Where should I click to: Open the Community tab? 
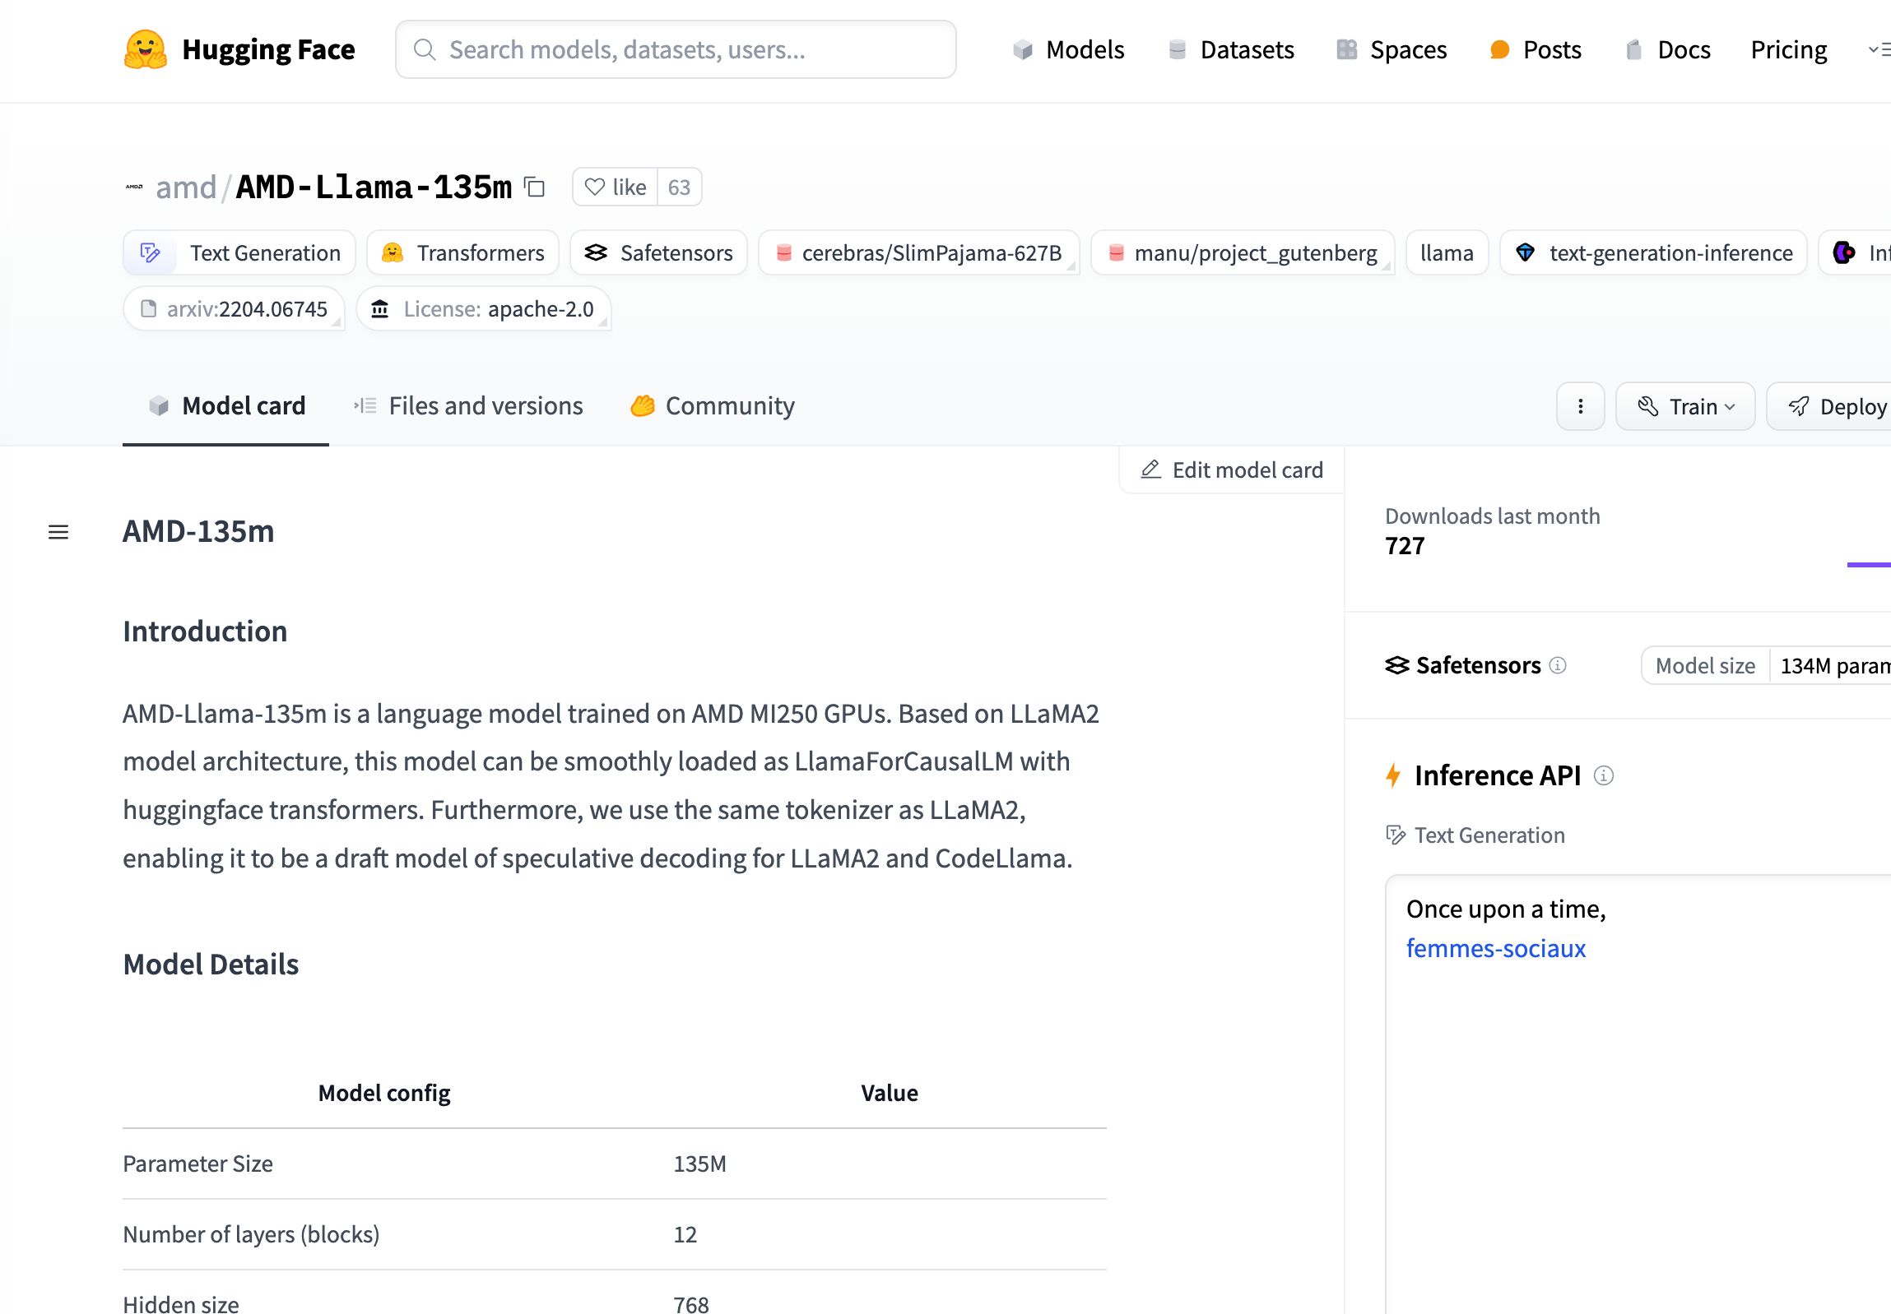pos(713,405)
